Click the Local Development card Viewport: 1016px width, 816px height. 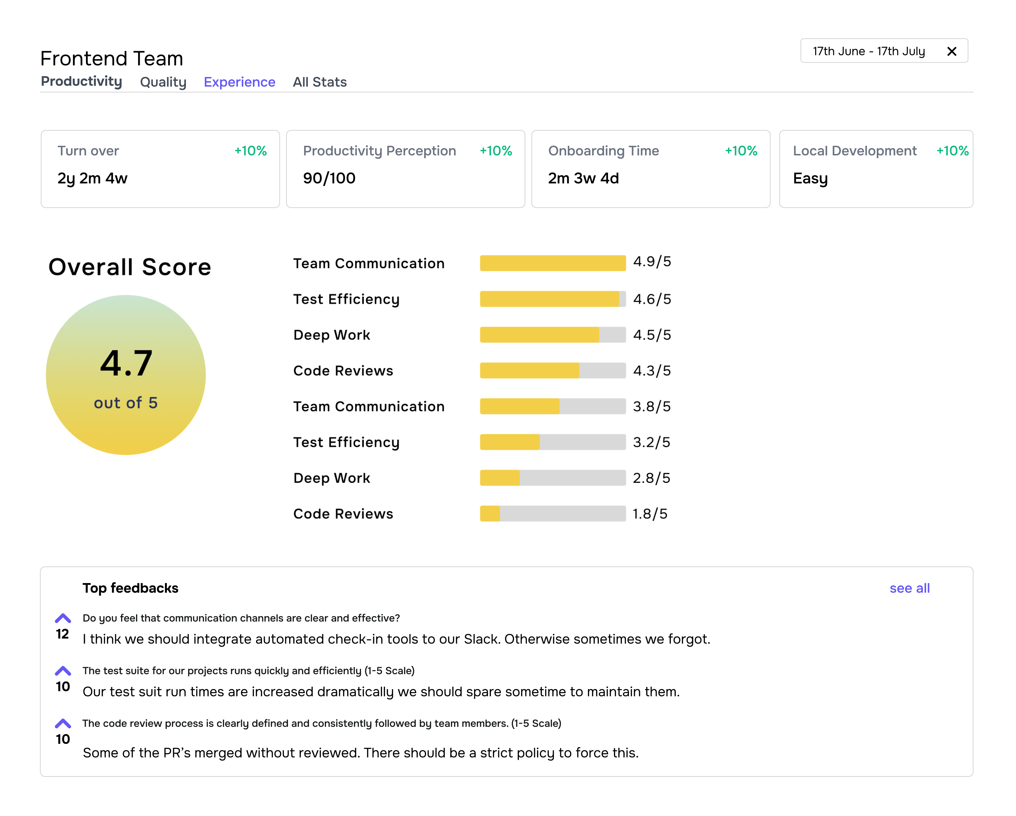pos(876,169)
